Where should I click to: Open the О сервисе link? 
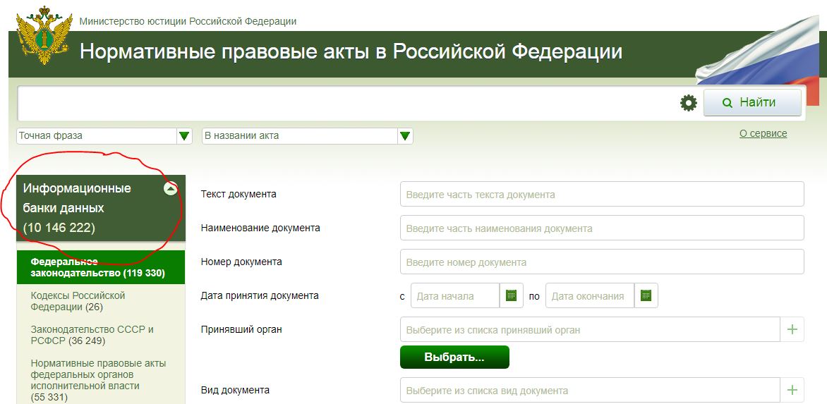pyautogui.click(x=763, y=134)
